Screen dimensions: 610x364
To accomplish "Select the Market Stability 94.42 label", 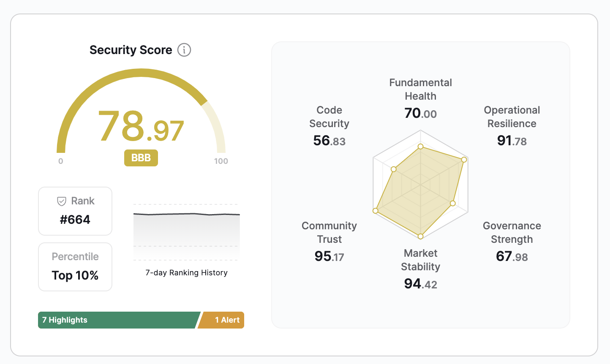I will (420, 269).
